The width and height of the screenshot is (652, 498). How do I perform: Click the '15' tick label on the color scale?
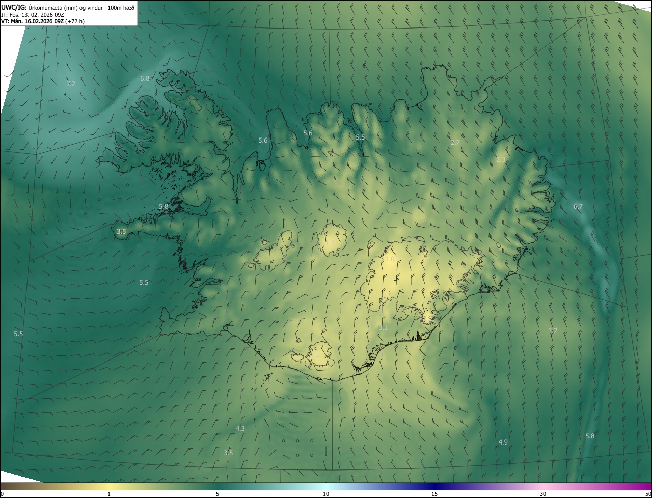pos(434,494)
